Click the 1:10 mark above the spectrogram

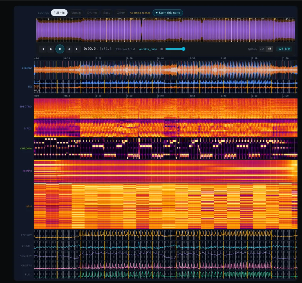(x=255, y=96)
